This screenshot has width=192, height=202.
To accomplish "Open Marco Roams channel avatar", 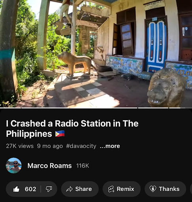I will (13, 166).
